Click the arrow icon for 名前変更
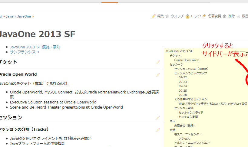The image size is (248, 147). pos(204,16)
